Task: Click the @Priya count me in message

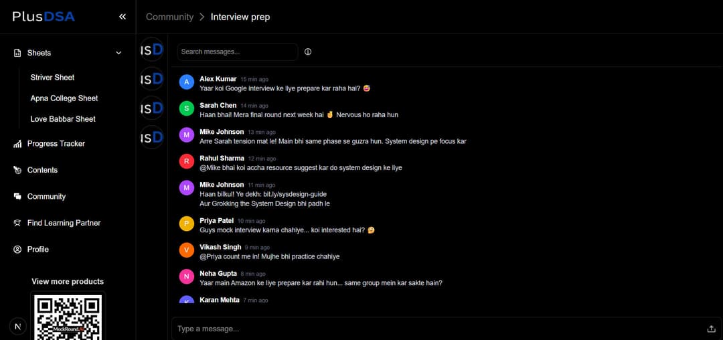Action: pos(270,256)
